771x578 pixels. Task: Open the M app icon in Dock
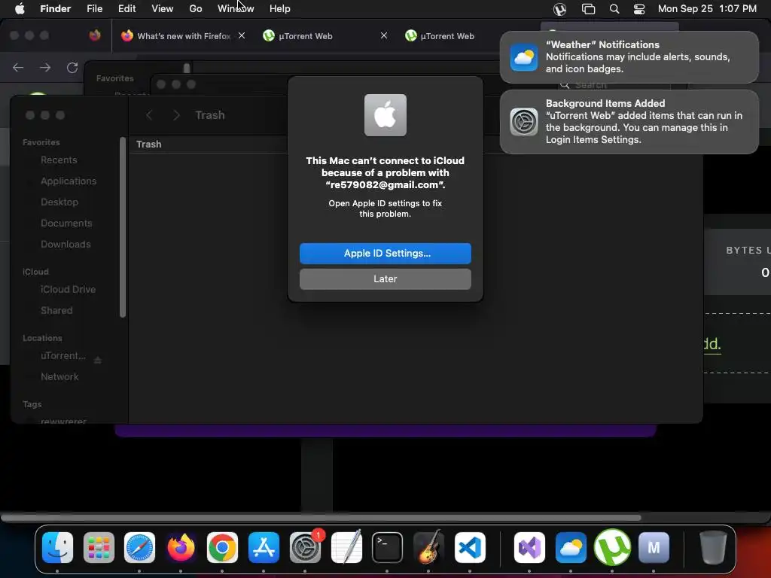point(654,547)
